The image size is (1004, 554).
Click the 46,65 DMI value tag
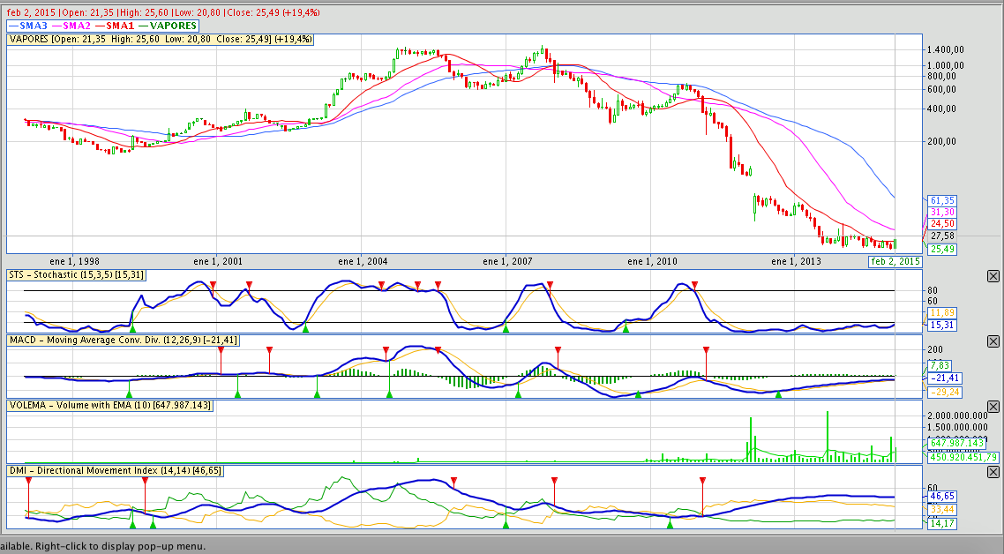942,498
